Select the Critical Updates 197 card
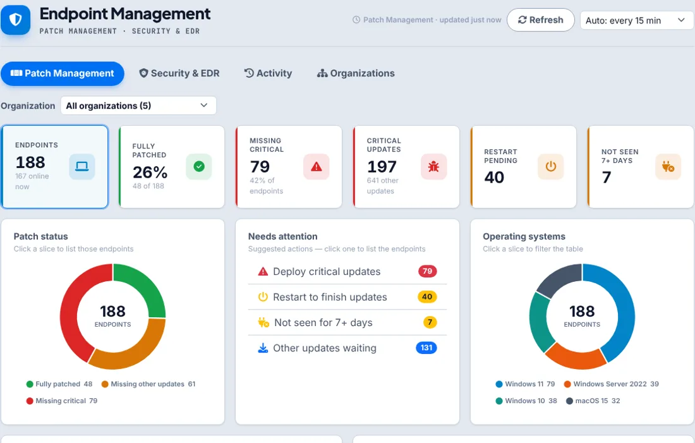695x443 pixels. point(406,167)
